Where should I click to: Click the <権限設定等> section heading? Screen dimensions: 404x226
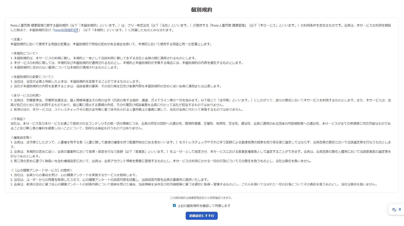(x=21, y=138)
